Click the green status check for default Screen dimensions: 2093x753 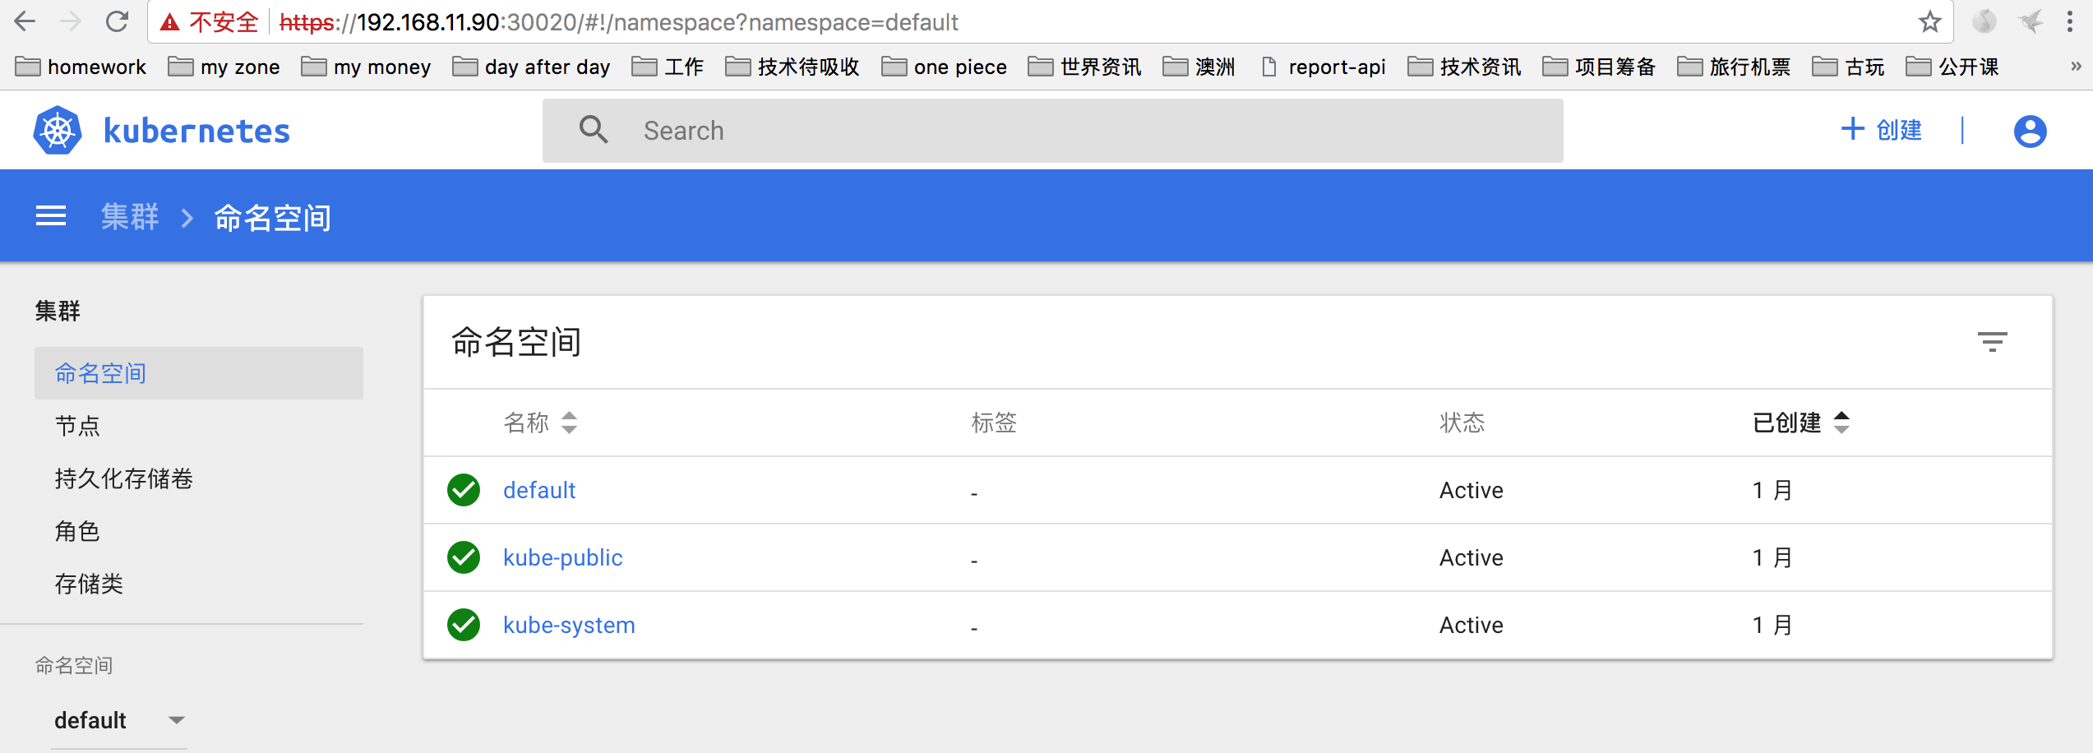coord(464,490)
